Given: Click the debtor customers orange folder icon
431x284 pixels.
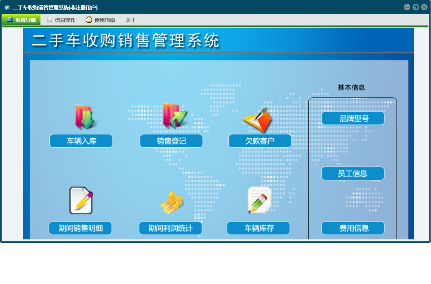Looking at the screenshot, I should point(258,119).
